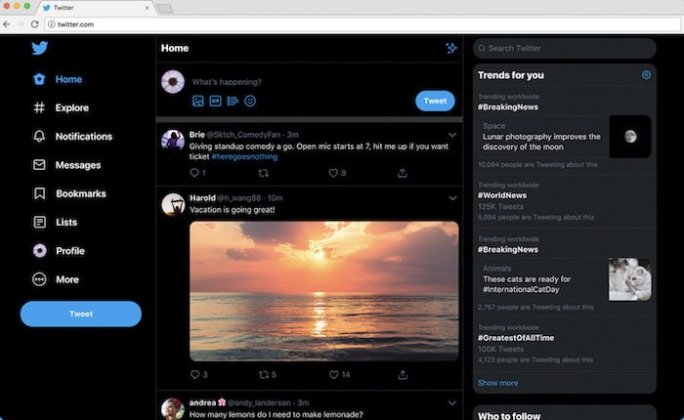Expand the options chevron on Harold's tweet
This screenshot has width=684, height=420.
[452, 198]
